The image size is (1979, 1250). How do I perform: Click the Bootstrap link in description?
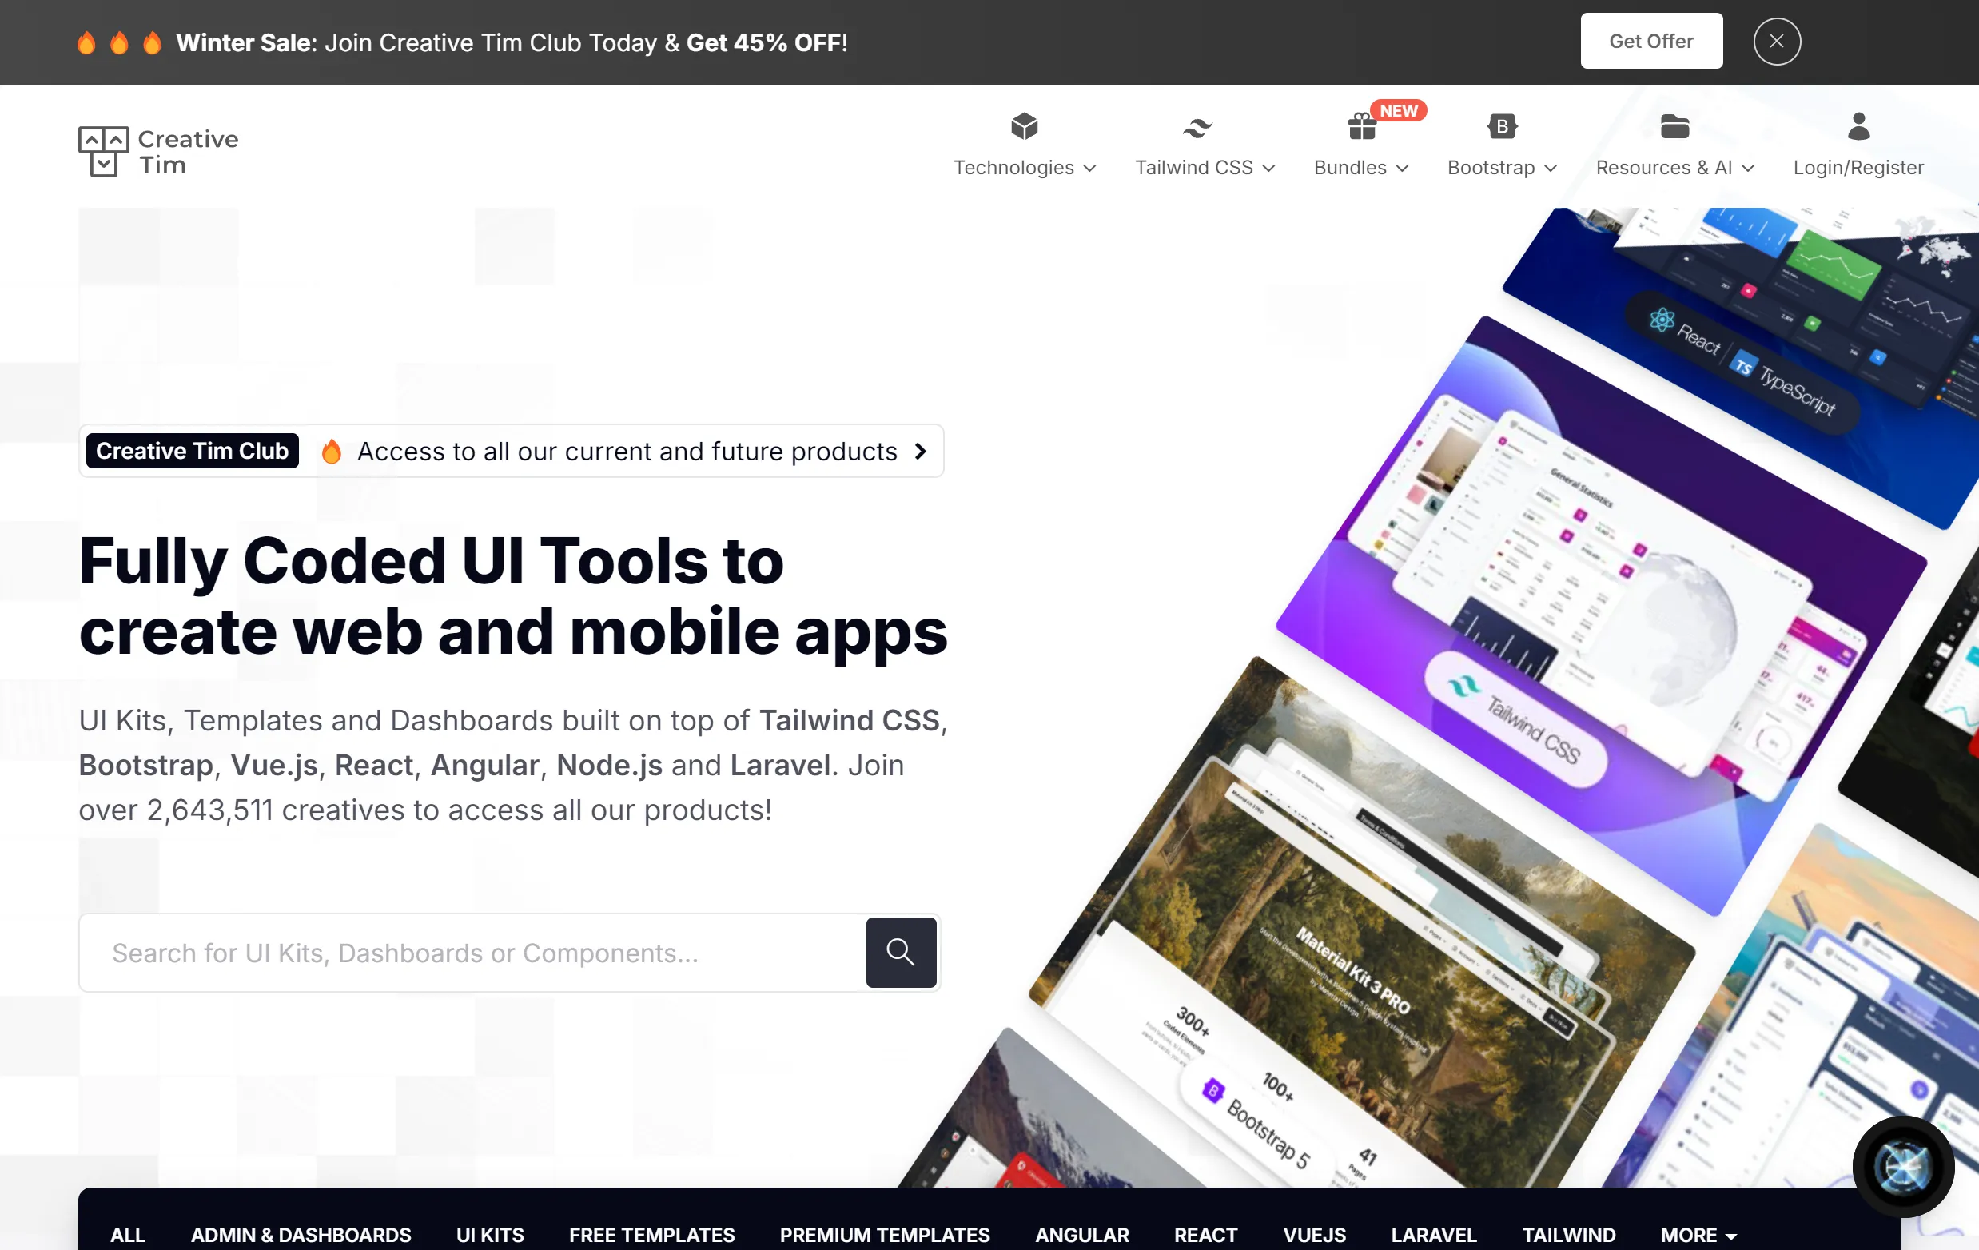(146, 765)
